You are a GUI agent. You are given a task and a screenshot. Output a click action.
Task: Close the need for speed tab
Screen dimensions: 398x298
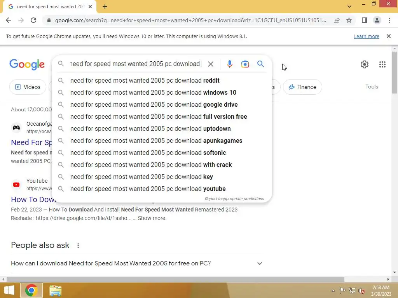[x=90, y=7]
